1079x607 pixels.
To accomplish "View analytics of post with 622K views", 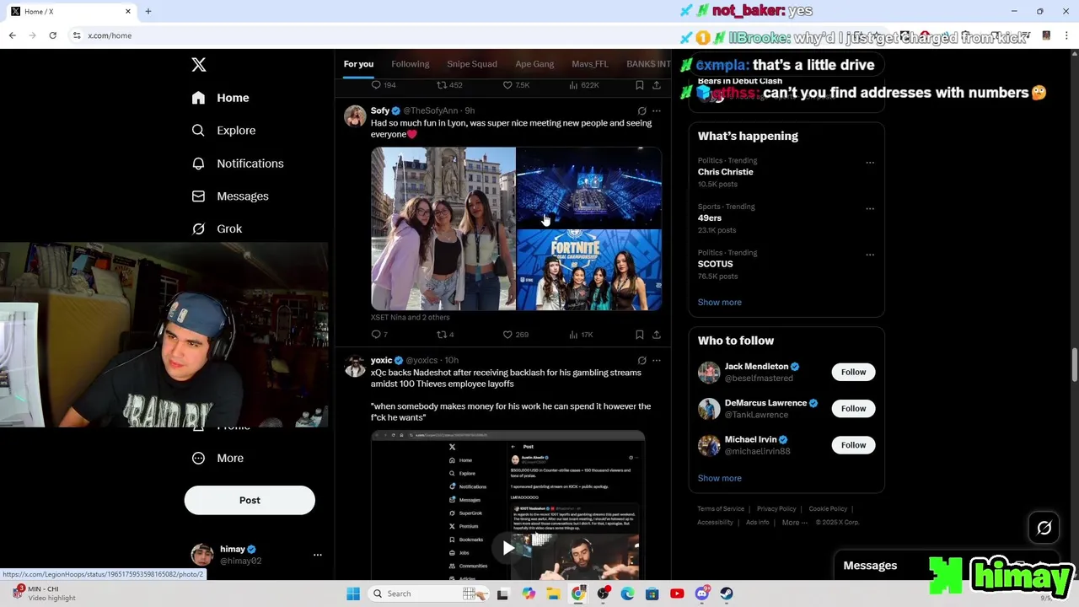I will tap(584, 85).
